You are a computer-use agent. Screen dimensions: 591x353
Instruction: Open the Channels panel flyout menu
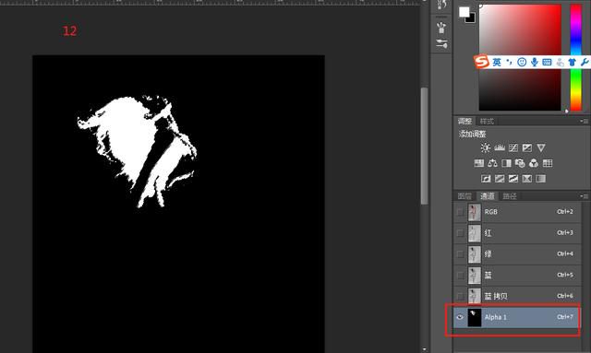[585, 196]
